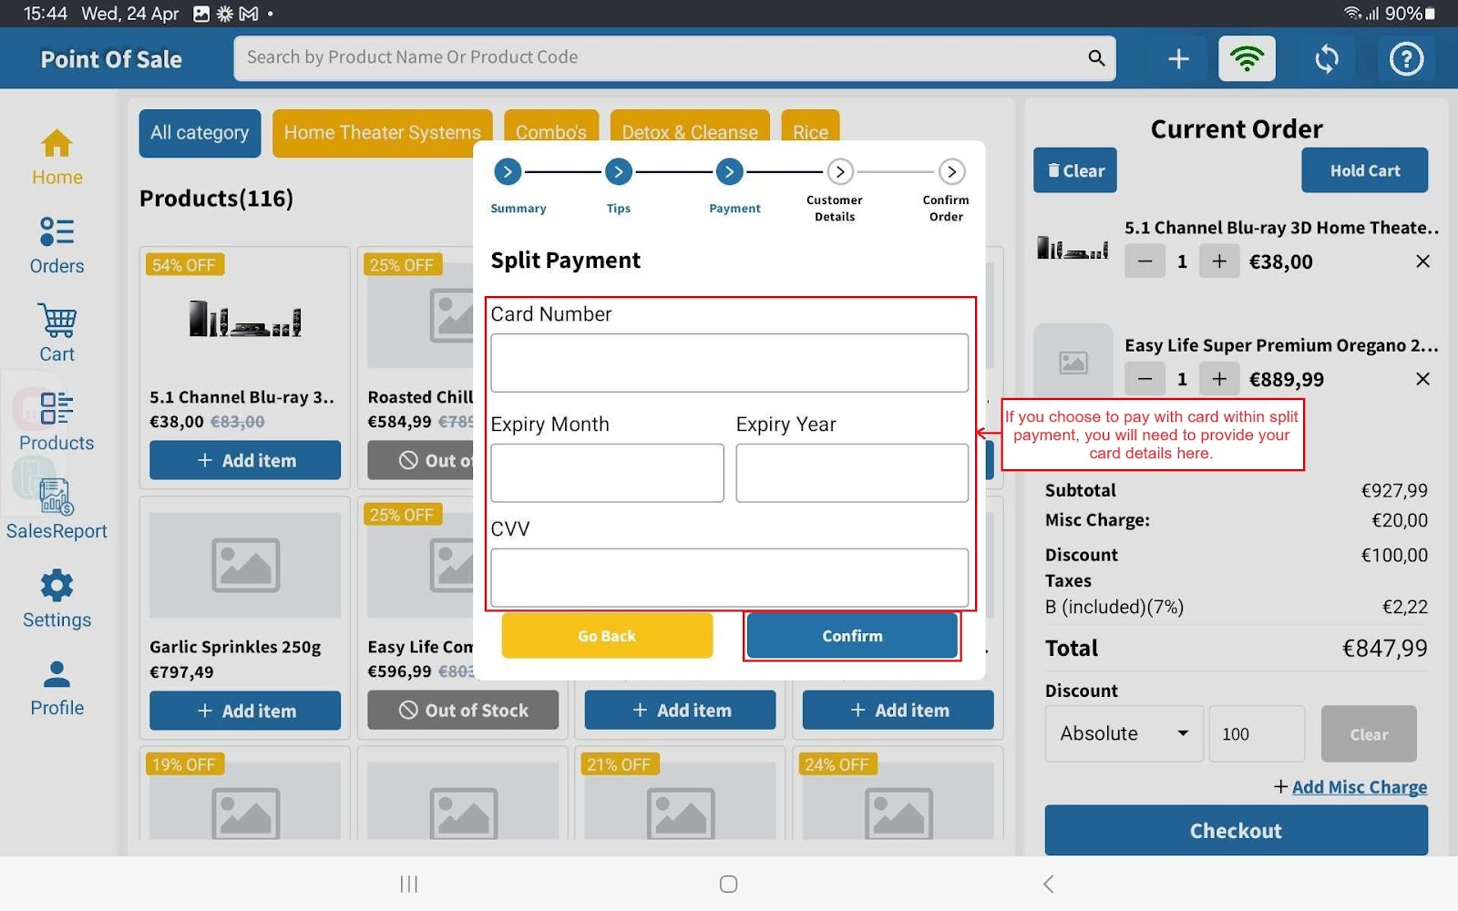This screenshot has width=1458, height=911.
Task: Expand the Absolute discount type dropdown
Action: (1124, 733)
